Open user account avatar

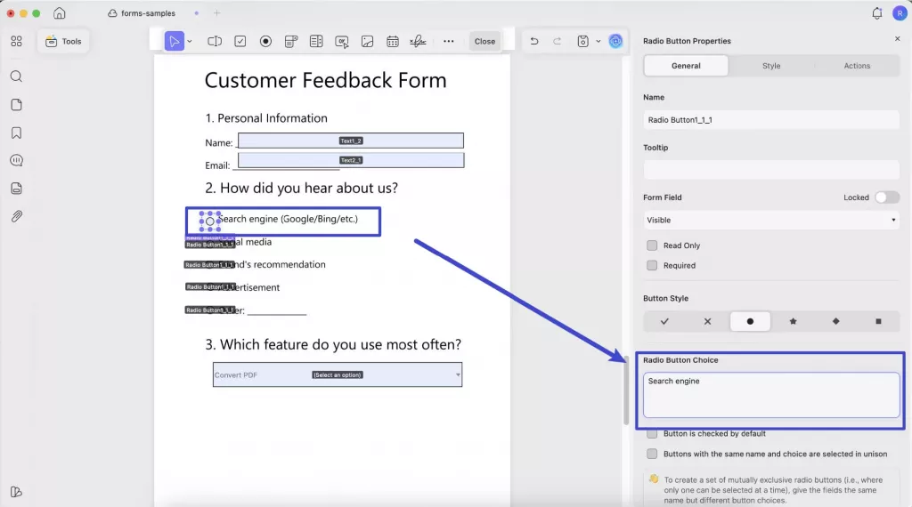(900, 13)
